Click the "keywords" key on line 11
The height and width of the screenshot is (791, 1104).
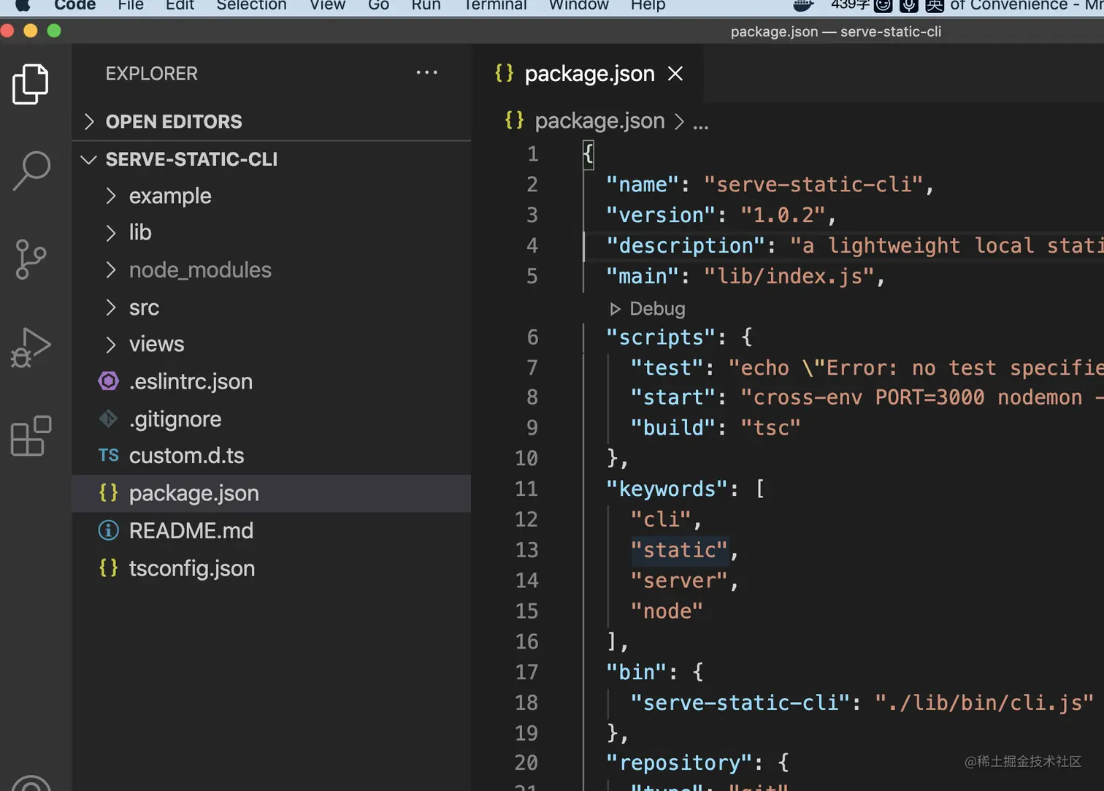(x=667, y=489)
